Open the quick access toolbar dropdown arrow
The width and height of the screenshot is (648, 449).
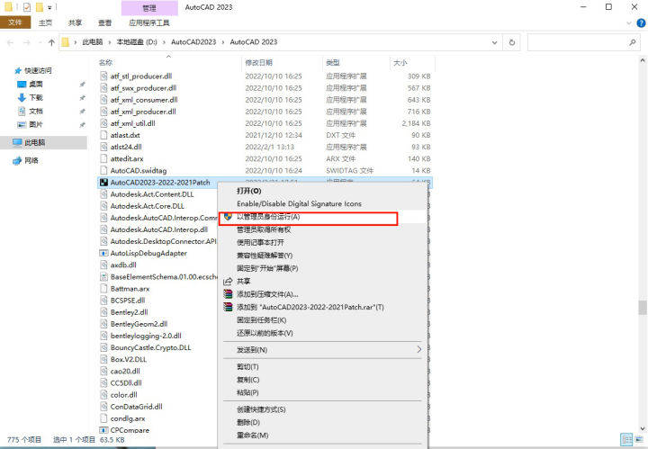click(x=50, y=7)
